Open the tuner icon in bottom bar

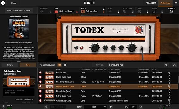46,107
